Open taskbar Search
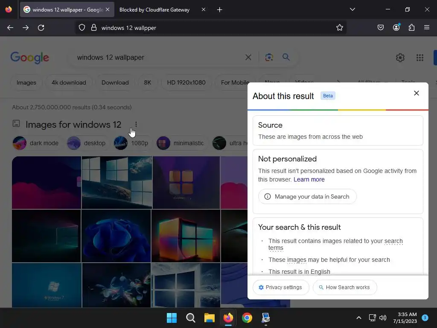Screen dimensions: 437x328 click(x=191, y=318)
